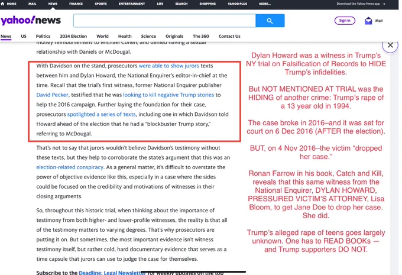The width and height of the screenshot is (402, 275).
Task: Open Entertainment in top navigation
Action: pyautogui.click(x=132, y=4)
